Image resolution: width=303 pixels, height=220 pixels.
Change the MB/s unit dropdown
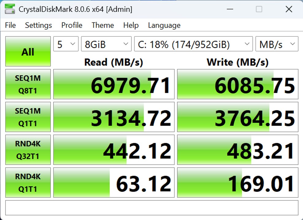click(277, 45)
